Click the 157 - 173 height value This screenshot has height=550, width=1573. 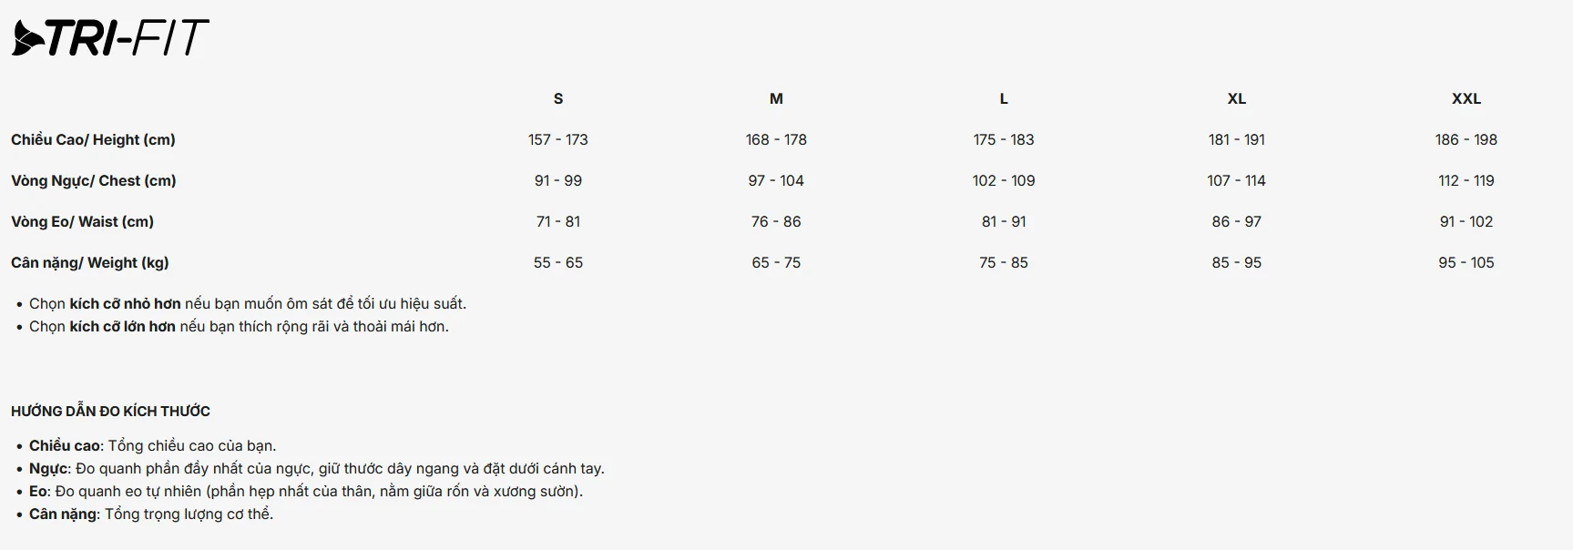click(x=558, y=139)
